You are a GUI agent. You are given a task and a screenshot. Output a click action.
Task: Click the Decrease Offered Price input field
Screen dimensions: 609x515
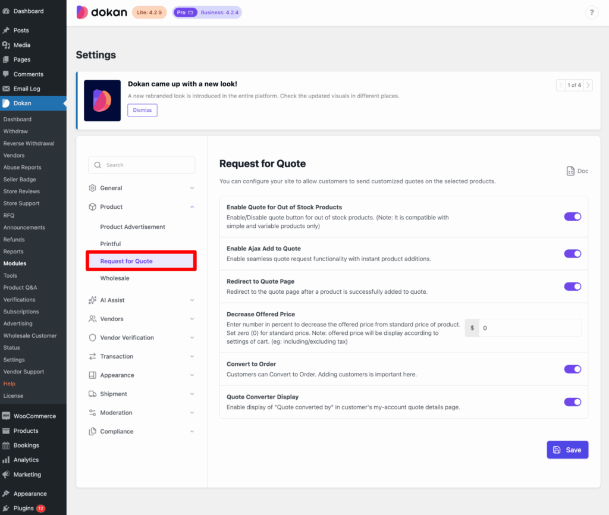pos(530,328)
